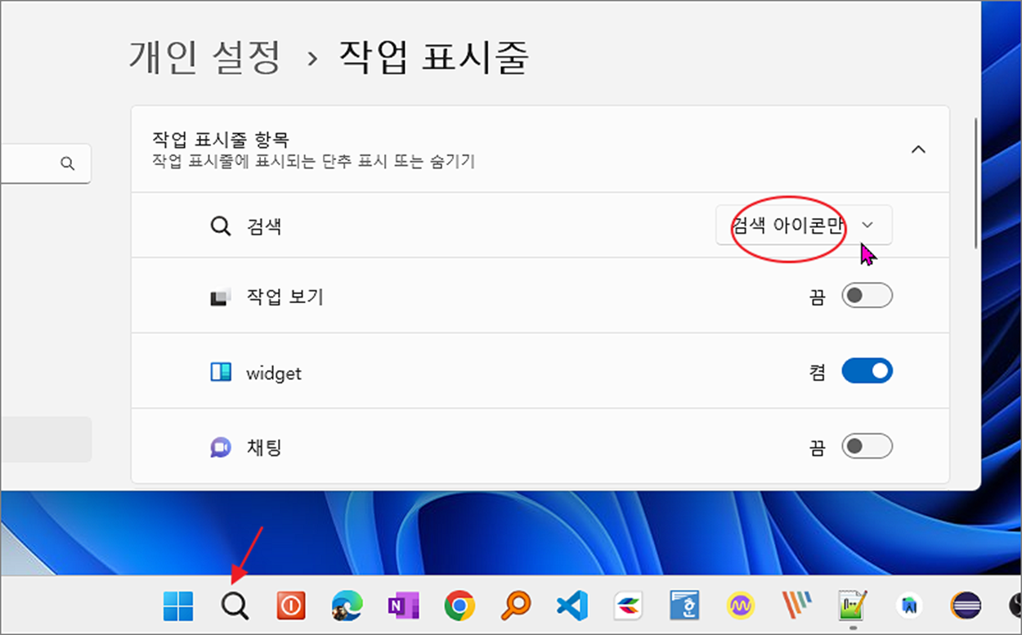Launch the red power button app

point(291,606)
